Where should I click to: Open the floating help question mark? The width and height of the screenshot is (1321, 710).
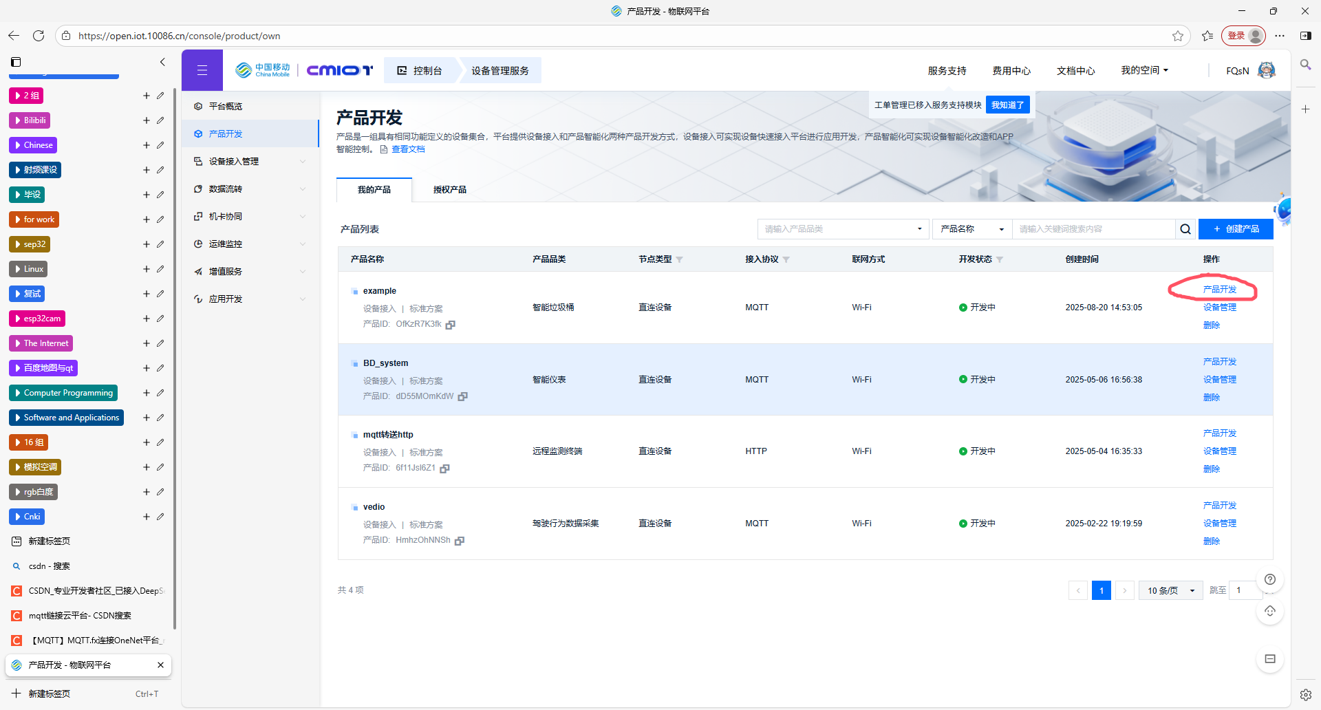[1270, 579]
